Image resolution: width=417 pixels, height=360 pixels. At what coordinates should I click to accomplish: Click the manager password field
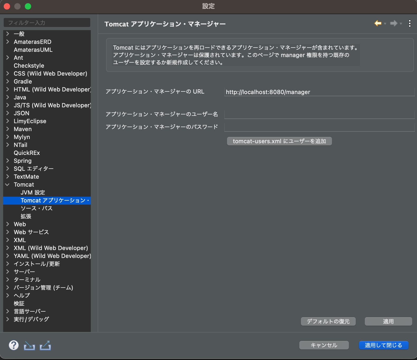point(319,127)
